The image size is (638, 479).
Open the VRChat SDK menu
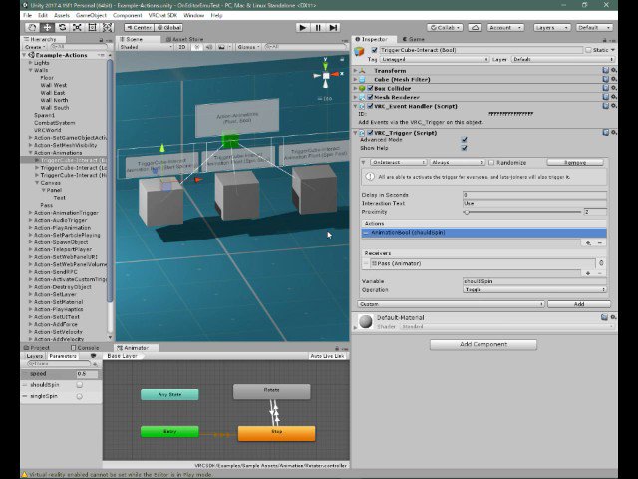pos(162,15)
